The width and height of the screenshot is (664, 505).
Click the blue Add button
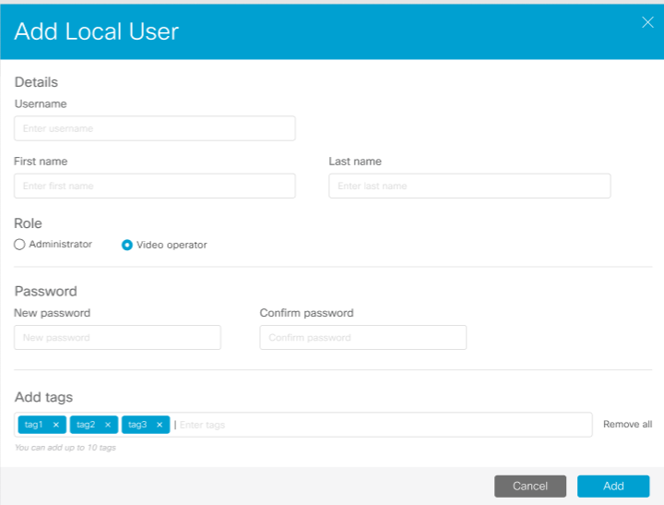[x=613, y=486]
